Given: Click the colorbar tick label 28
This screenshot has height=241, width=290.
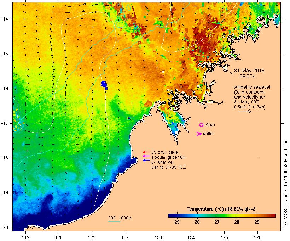Looking at the screenshot, I should tap(237, 222).
